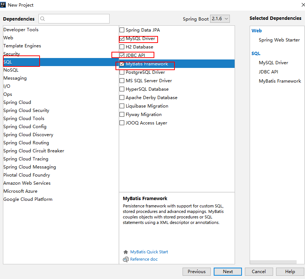Click the SQL group heading in Selected Dependencies

pos(256,53)
